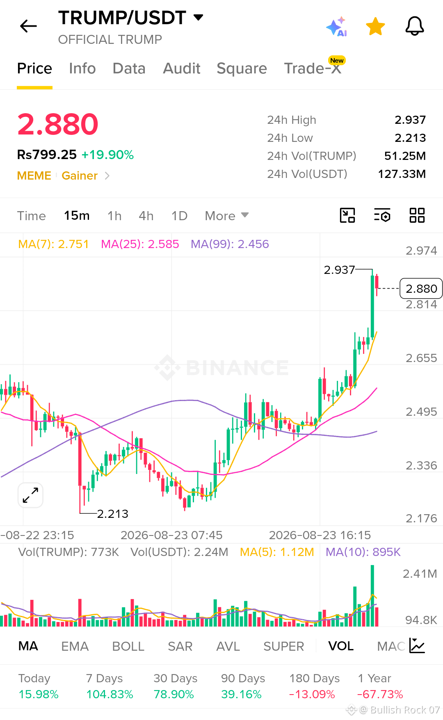The height and width of the screenshot is (720, 443).
Task: Switch to the Info tab
Action: pos(82,68)
